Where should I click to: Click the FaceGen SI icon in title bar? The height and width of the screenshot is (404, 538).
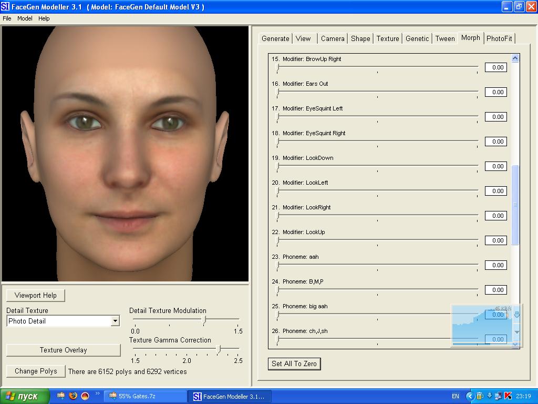[x=6, y=7]
